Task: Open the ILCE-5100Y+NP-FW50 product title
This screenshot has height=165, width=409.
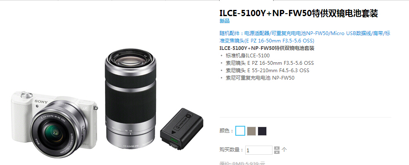Action: point(299,13)
